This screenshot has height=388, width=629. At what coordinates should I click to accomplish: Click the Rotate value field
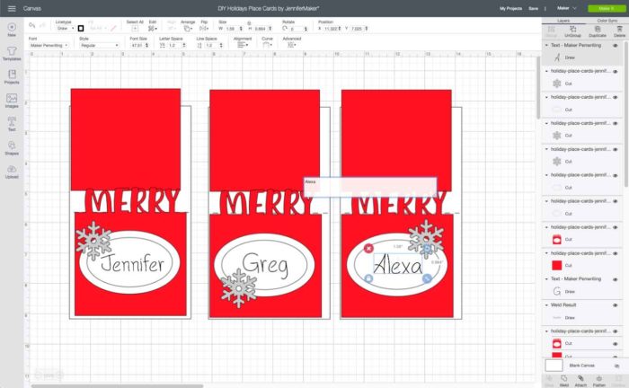tap(296, 29)
